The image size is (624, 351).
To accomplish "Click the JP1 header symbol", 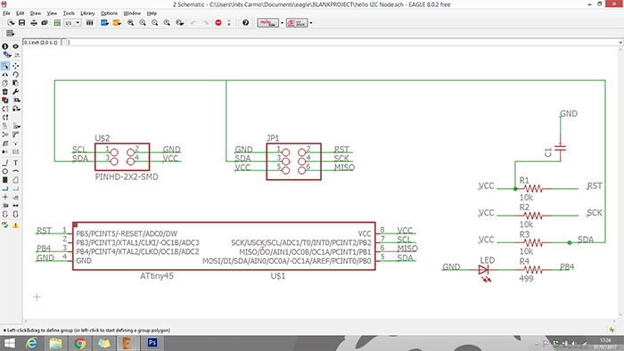I will pos(293,162).
